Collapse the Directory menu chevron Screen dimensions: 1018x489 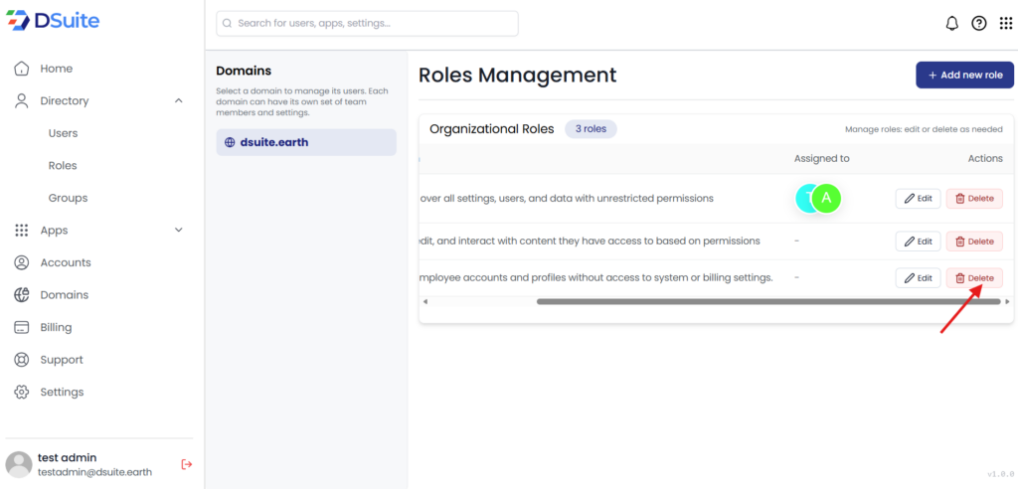[x=179, y=100]
